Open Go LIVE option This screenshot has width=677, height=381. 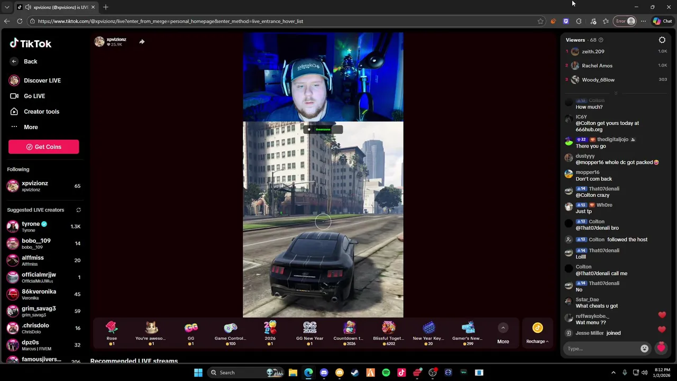tap(27, 96)
